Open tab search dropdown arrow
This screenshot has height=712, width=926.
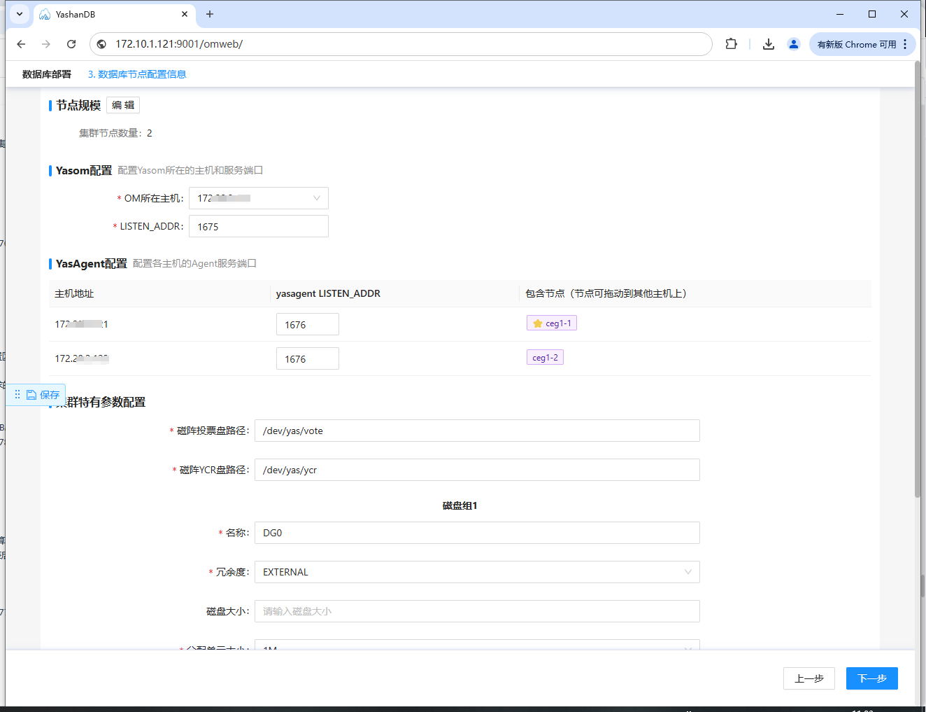20,14
